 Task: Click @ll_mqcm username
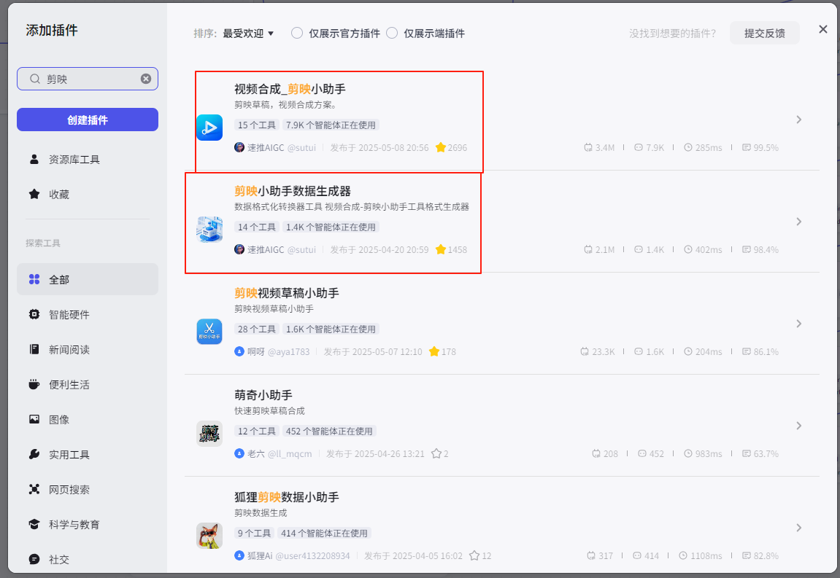[x=290, y=454]
